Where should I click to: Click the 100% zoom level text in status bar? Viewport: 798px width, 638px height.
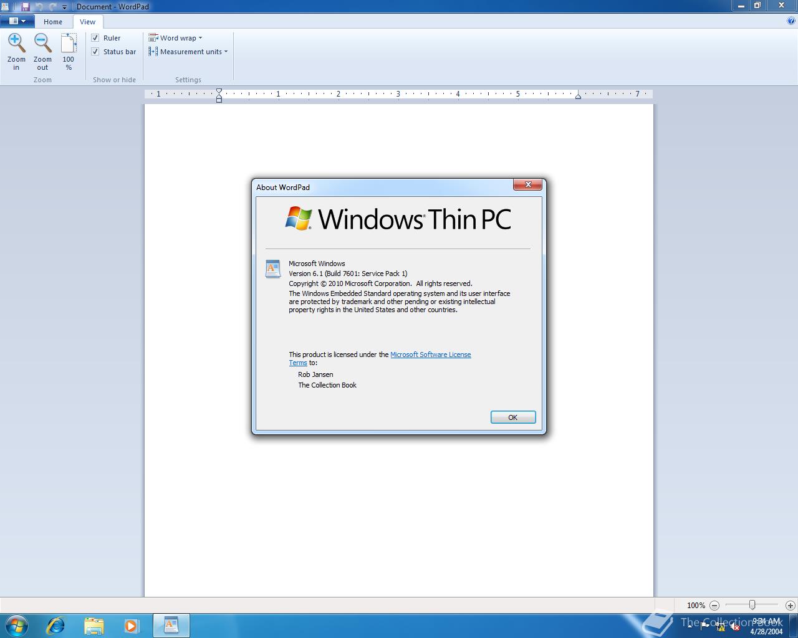tap(696, 605)
